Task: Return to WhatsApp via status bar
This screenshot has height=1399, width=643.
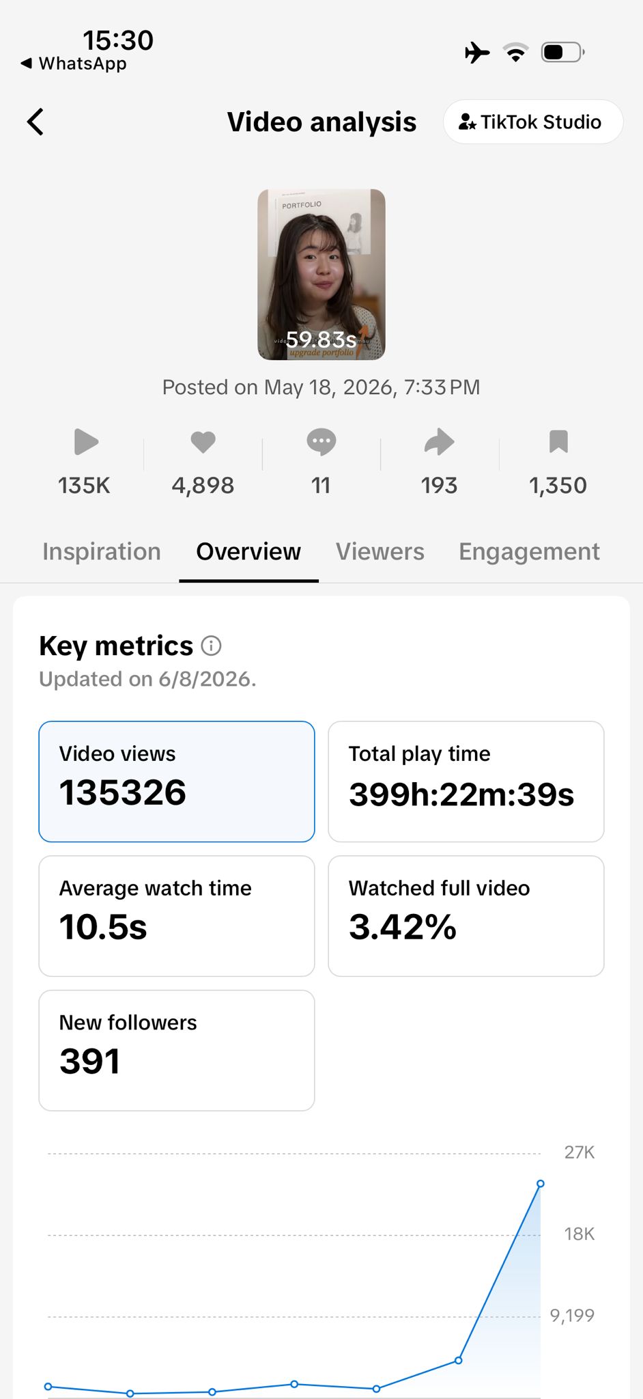Action: point(74,64)
